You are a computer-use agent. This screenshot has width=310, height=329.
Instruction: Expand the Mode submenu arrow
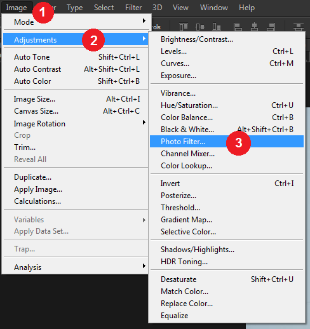144,21
